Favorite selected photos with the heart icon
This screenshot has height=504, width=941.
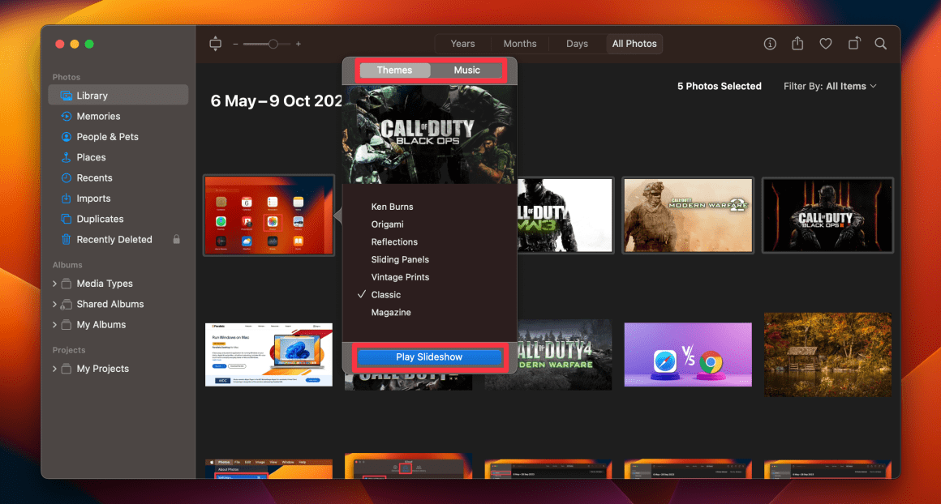click(x=826, y=44)
